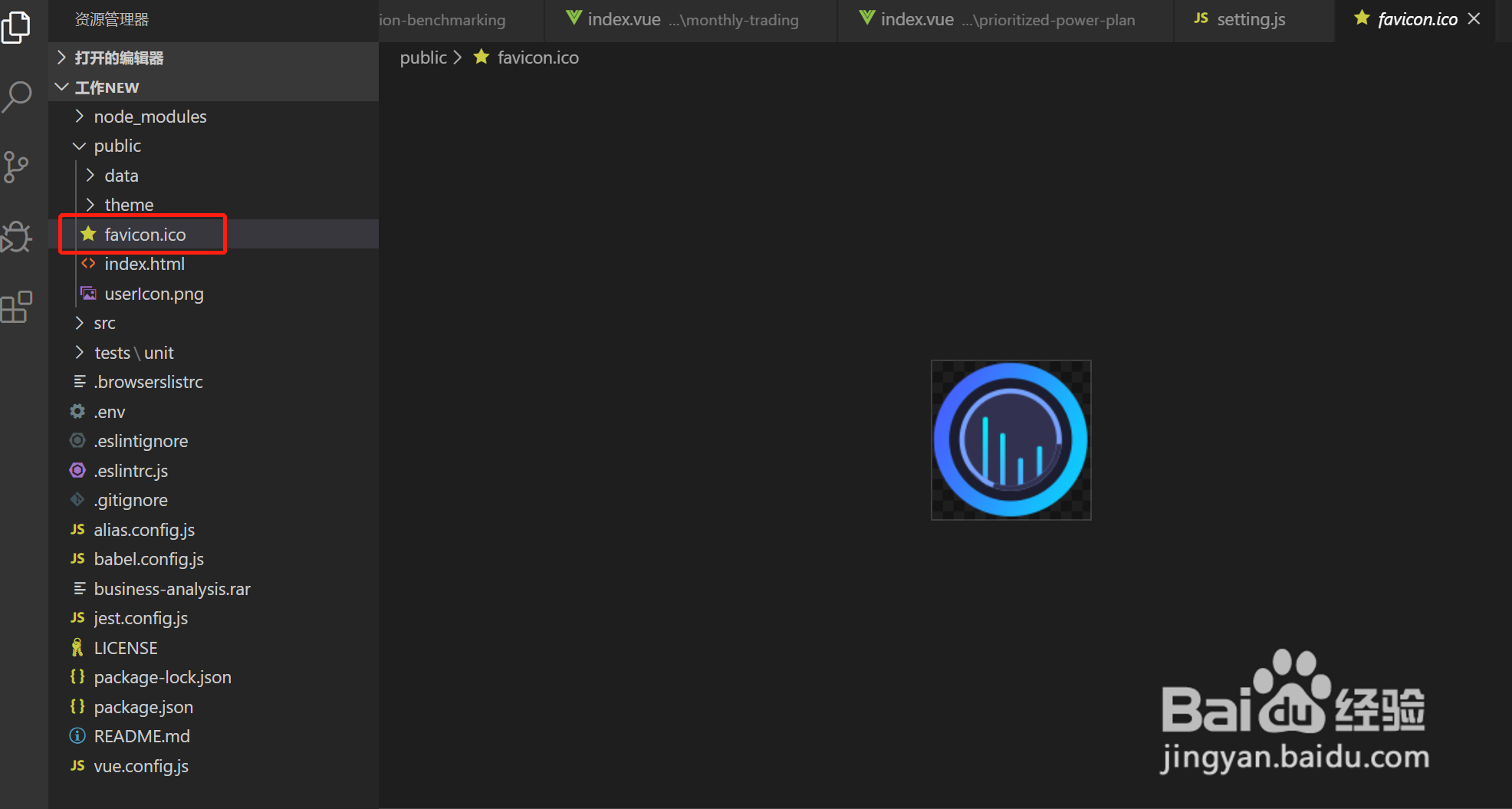
Task: Collapse the 工作NEW workspace section
Action: [x=213, y=87]
